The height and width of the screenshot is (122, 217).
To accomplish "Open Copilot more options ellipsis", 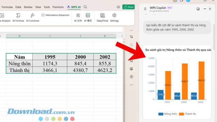I will pos(205,9).
